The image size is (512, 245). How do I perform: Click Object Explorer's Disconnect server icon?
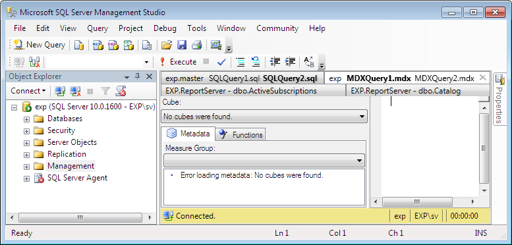point(75,91)
